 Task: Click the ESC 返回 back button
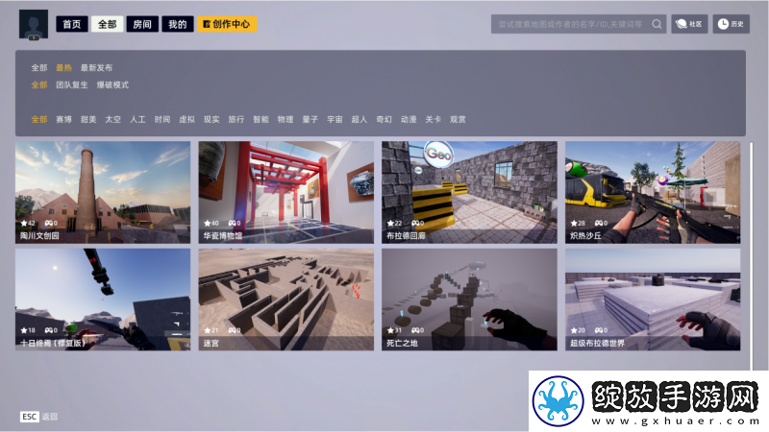pos(38,417)
